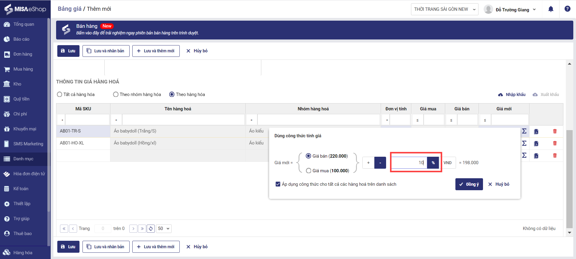
Task: Open Đơn hàng in the sidebar
Action: [22, 54]
